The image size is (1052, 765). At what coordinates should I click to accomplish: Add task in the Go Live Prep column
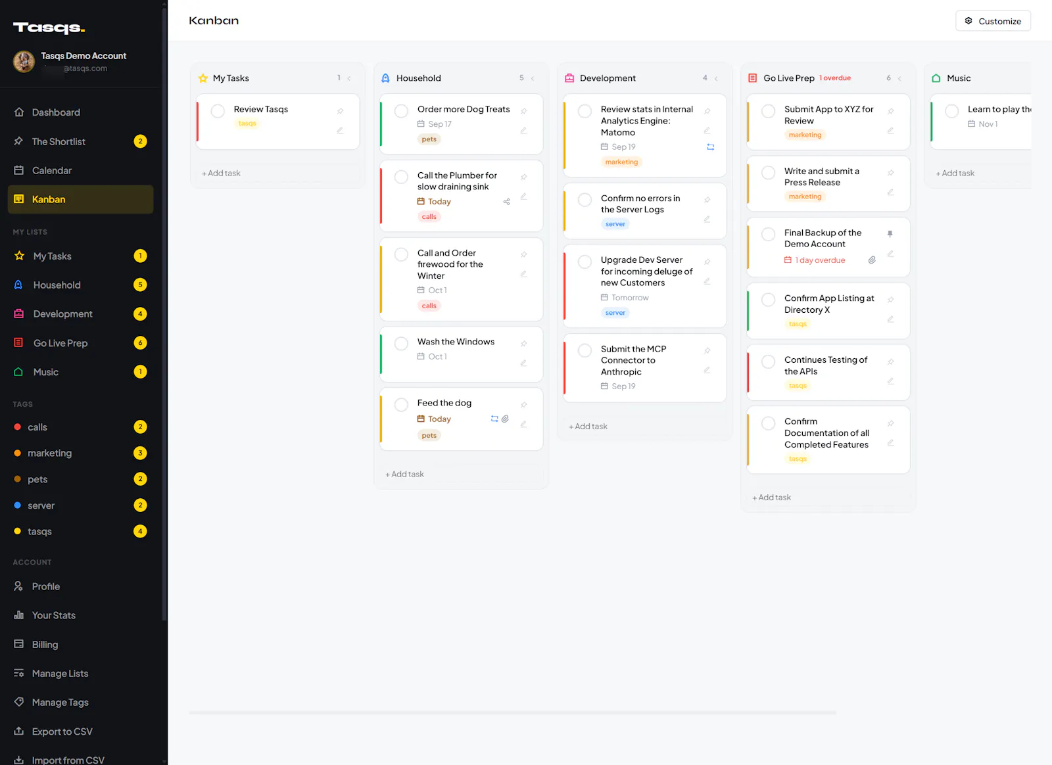coord(772,498)
